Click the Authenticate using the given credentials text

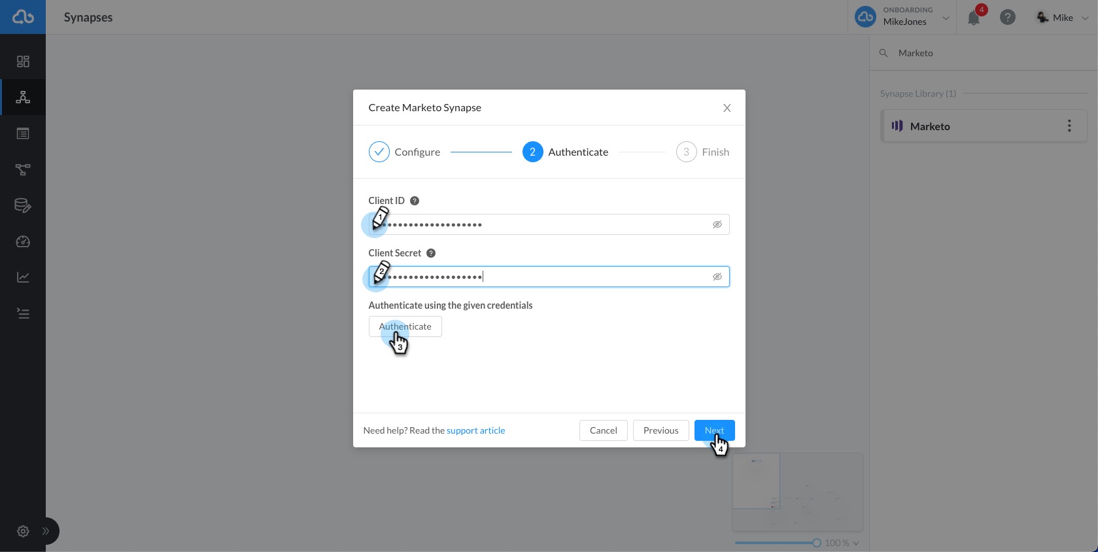451,305
